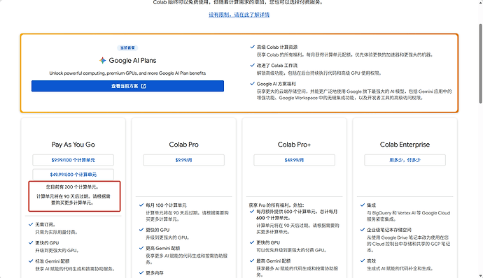
Task: Click the checkmark beside 最高 Gemini 配额
Action: pyautogui.click(x=252, y=261)
